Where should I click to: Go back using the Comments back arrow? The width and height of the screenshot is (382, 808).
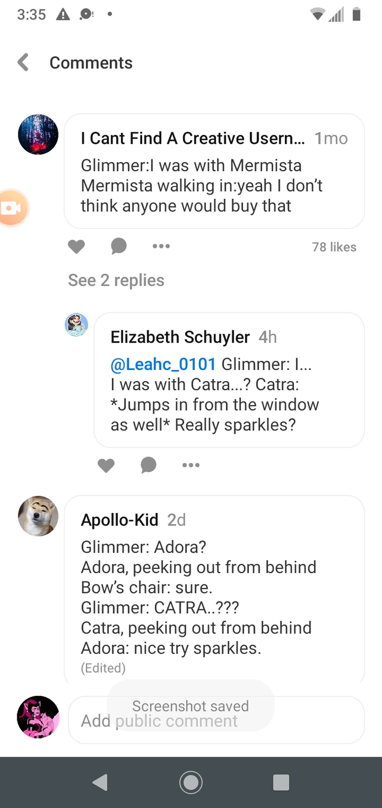point(23,63)
